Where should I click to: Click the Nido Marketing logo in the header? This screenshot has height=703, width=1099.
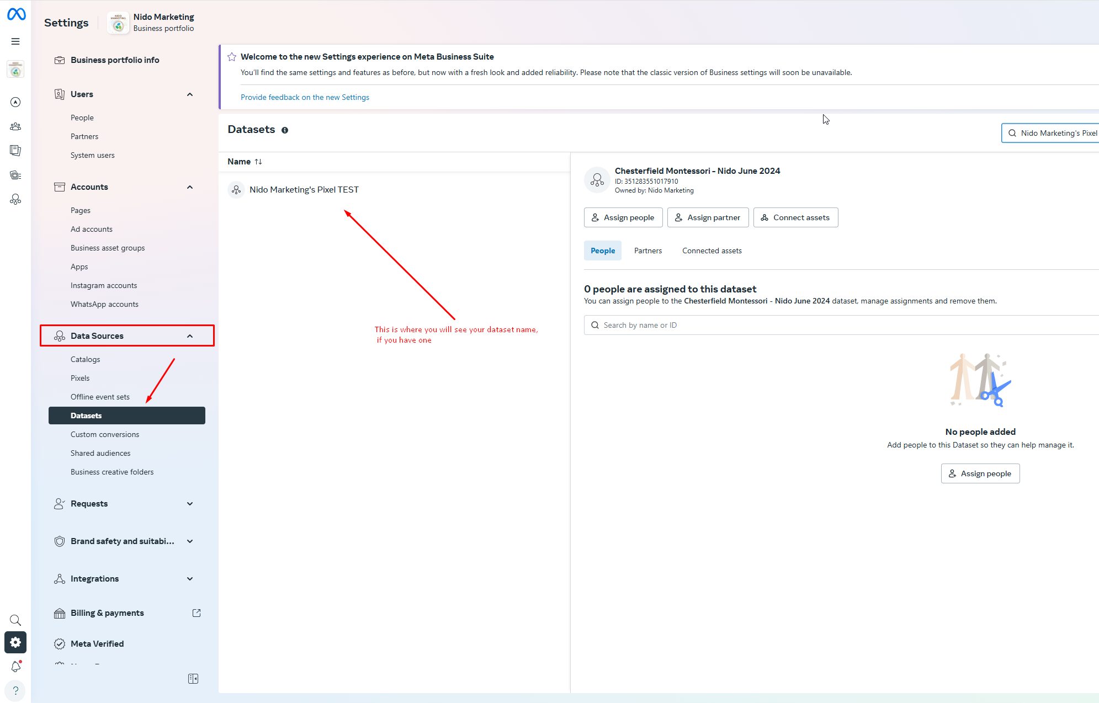tap(118, 23)
